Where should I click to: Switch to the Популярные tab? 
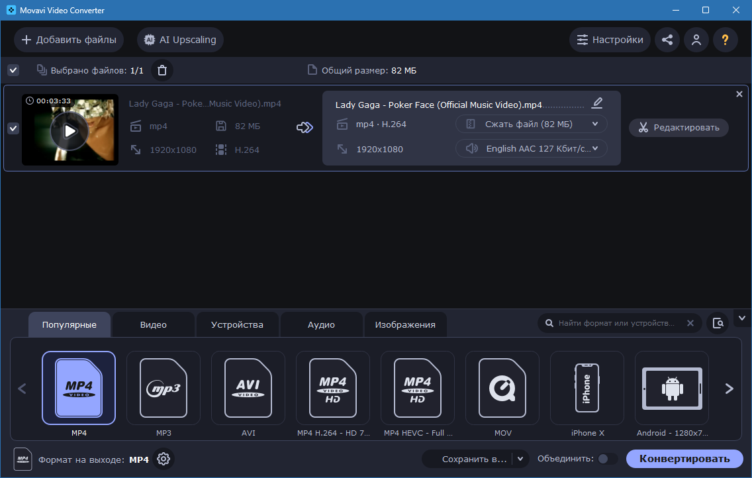point(70,324)
